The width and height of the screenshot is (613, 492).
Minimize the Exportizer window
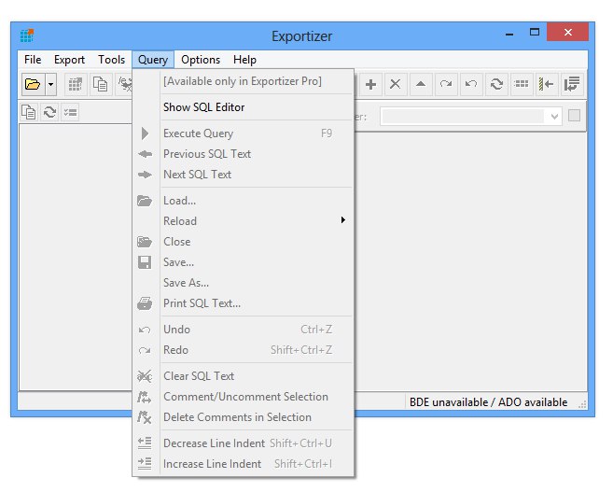(x=509, y=34)
